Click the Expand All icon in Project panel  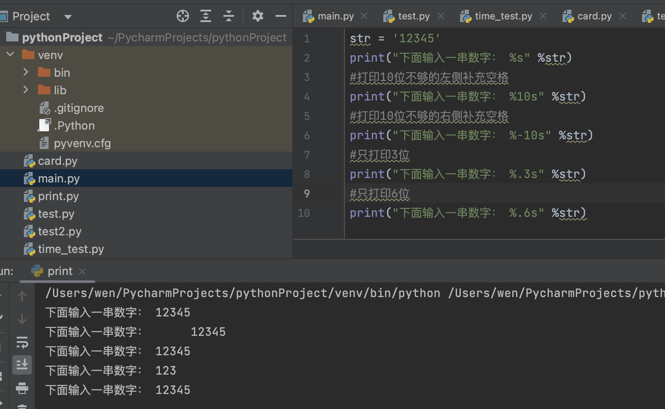[x=206, y=16]
